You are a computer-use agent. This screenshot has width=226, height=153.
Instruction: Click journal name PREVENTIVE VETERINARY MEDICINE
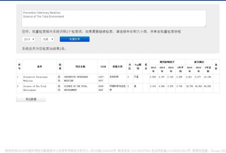point(76,79)
